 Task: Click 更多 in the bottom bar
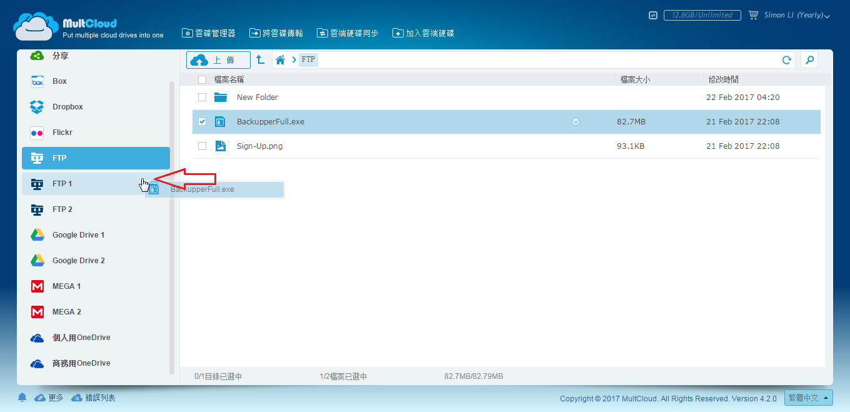[49, 398]
